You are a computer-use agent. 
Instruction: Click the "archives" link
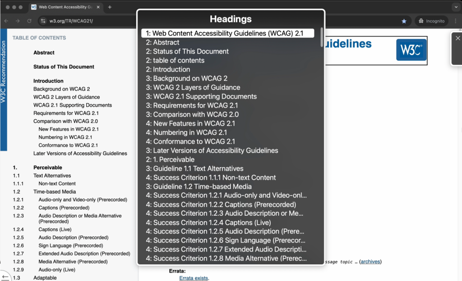click(370, 261)
